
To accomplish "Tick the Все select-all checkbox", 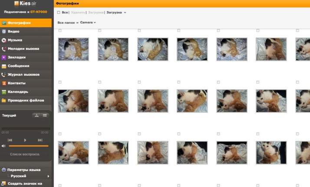I will (x=59, y=13).
